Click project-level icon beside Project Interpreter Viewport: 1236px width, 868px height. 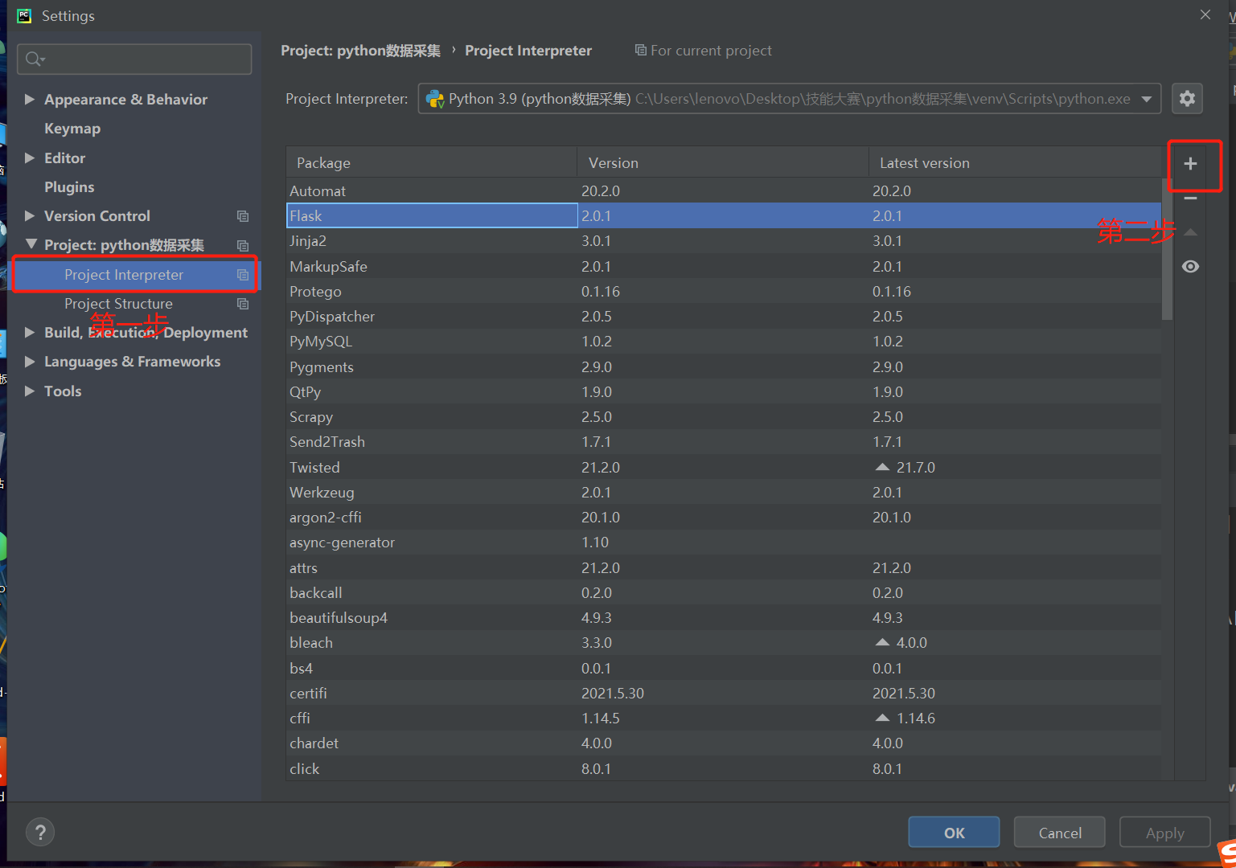coord(243,275)
